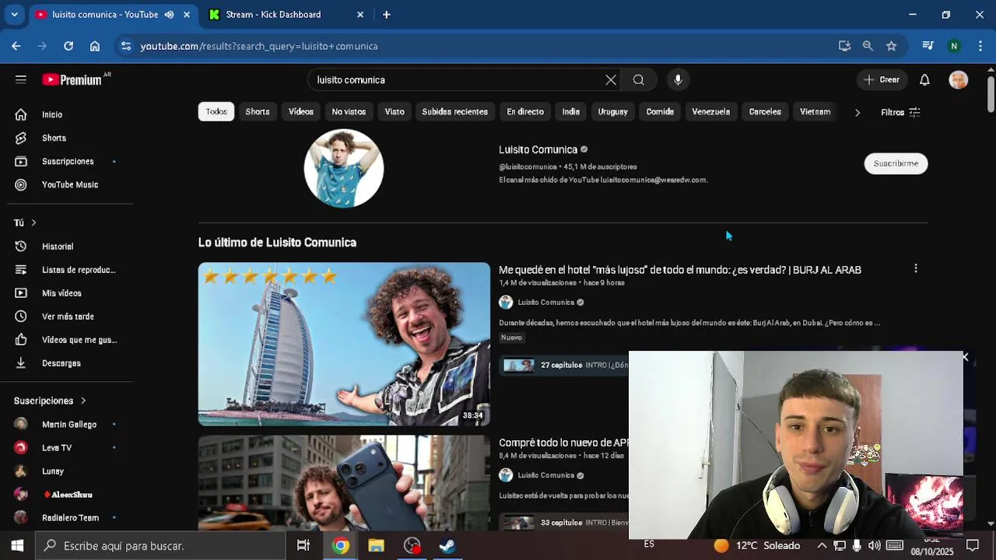Open the Chrome profile N button
Image resolution: width=996 pixels, height=560 pixels.
pos(954,46)
